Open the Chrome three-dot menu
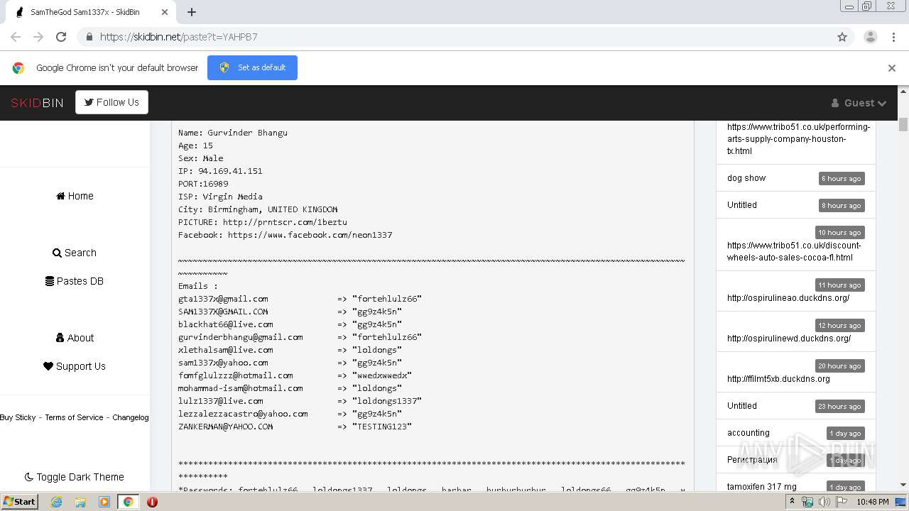Image resolution: width=909 pixels, height=511 pixels. tap(893, 37)
